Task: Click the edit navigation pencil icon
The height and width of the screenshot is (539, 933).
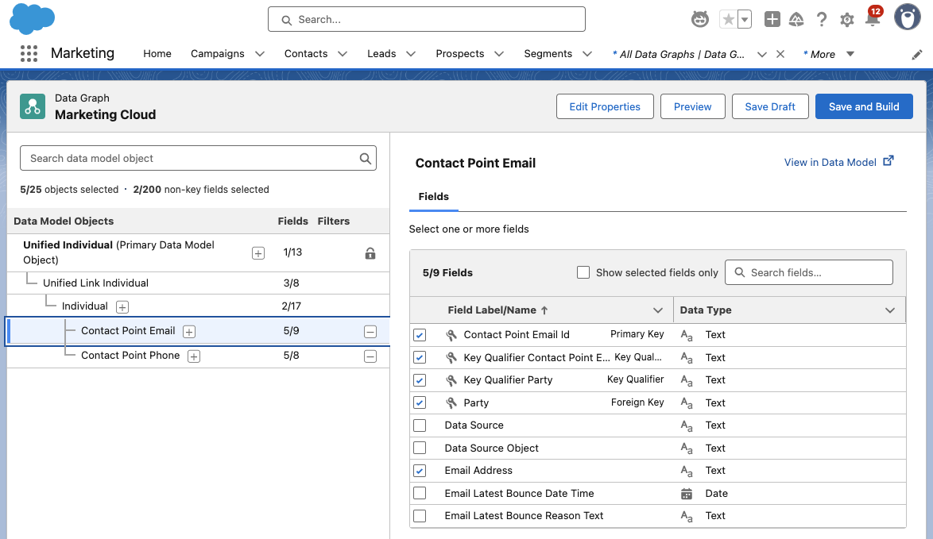Action: point(917,55)
